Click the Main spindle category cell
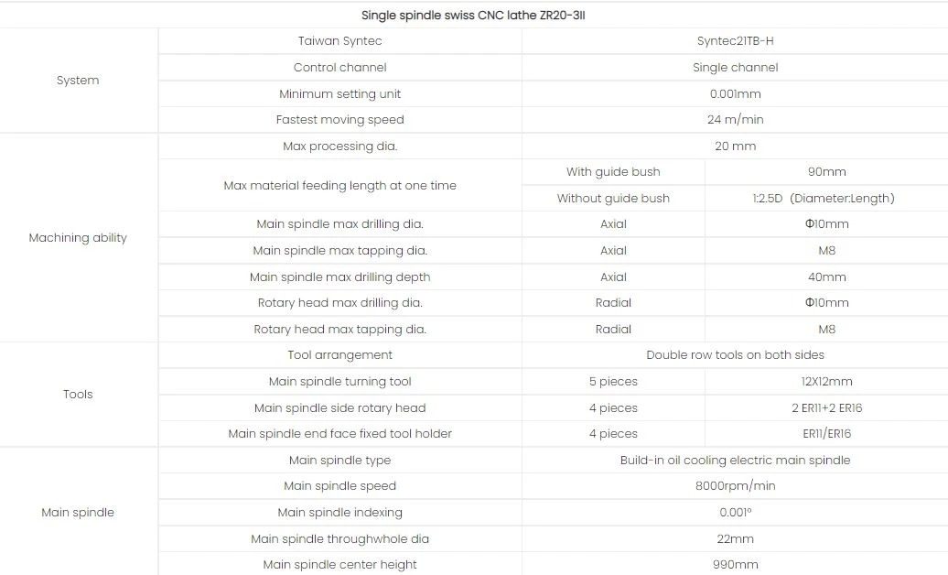948x575 pixels. pos(78,512)
